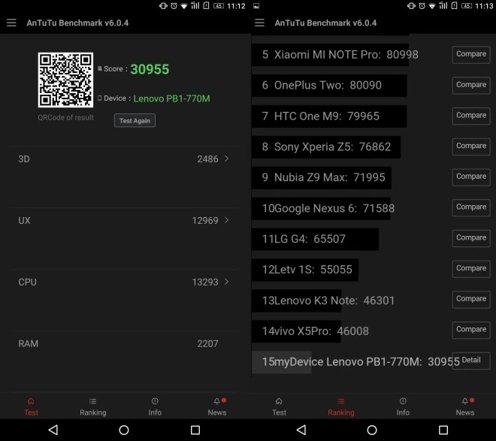Viewport: 496px width, 441px height.
Task: Compare with OnePlus Two
Action: [471, 85]
